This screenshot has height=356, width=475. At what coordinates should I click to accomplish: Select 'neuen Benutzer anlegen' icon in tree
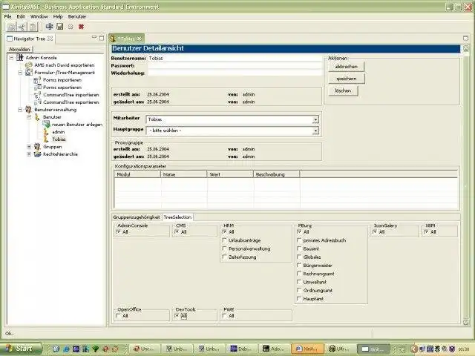pos(46,124)
